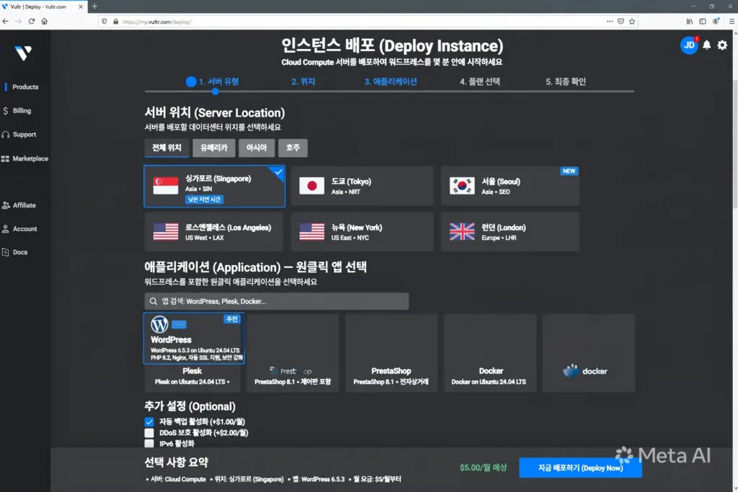Go to step 2. 위치

click(303, 82)
